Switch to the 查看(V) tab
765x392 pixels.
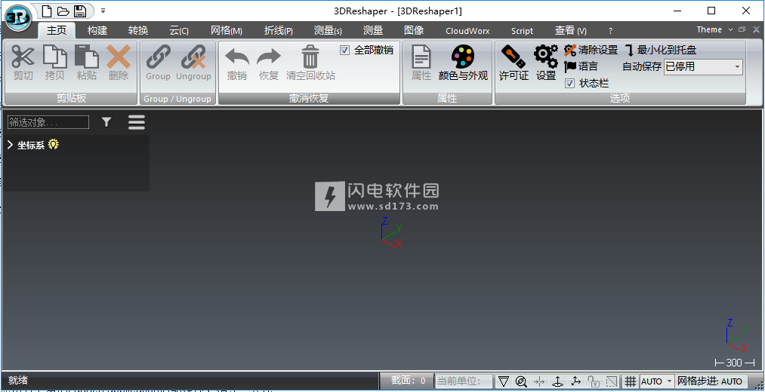570,31
